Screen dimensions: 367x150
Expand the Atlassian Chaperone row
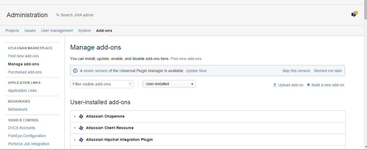75,117
